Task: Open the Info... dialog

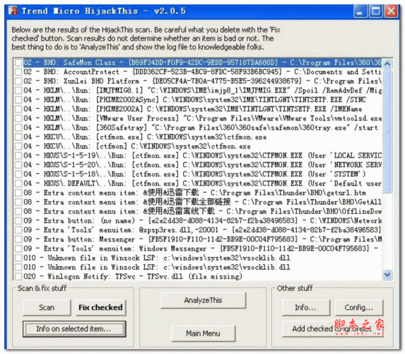Action: point(306,307)
